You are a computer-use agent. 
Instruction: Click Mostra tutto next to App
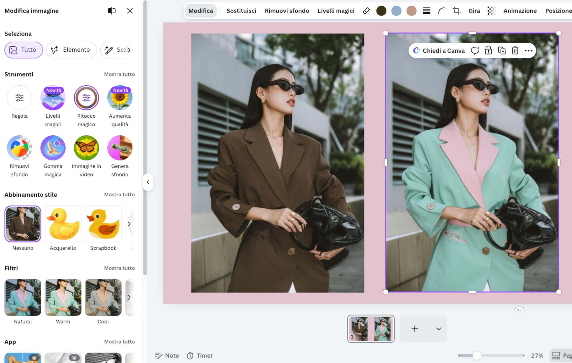(x=120, y=342)
